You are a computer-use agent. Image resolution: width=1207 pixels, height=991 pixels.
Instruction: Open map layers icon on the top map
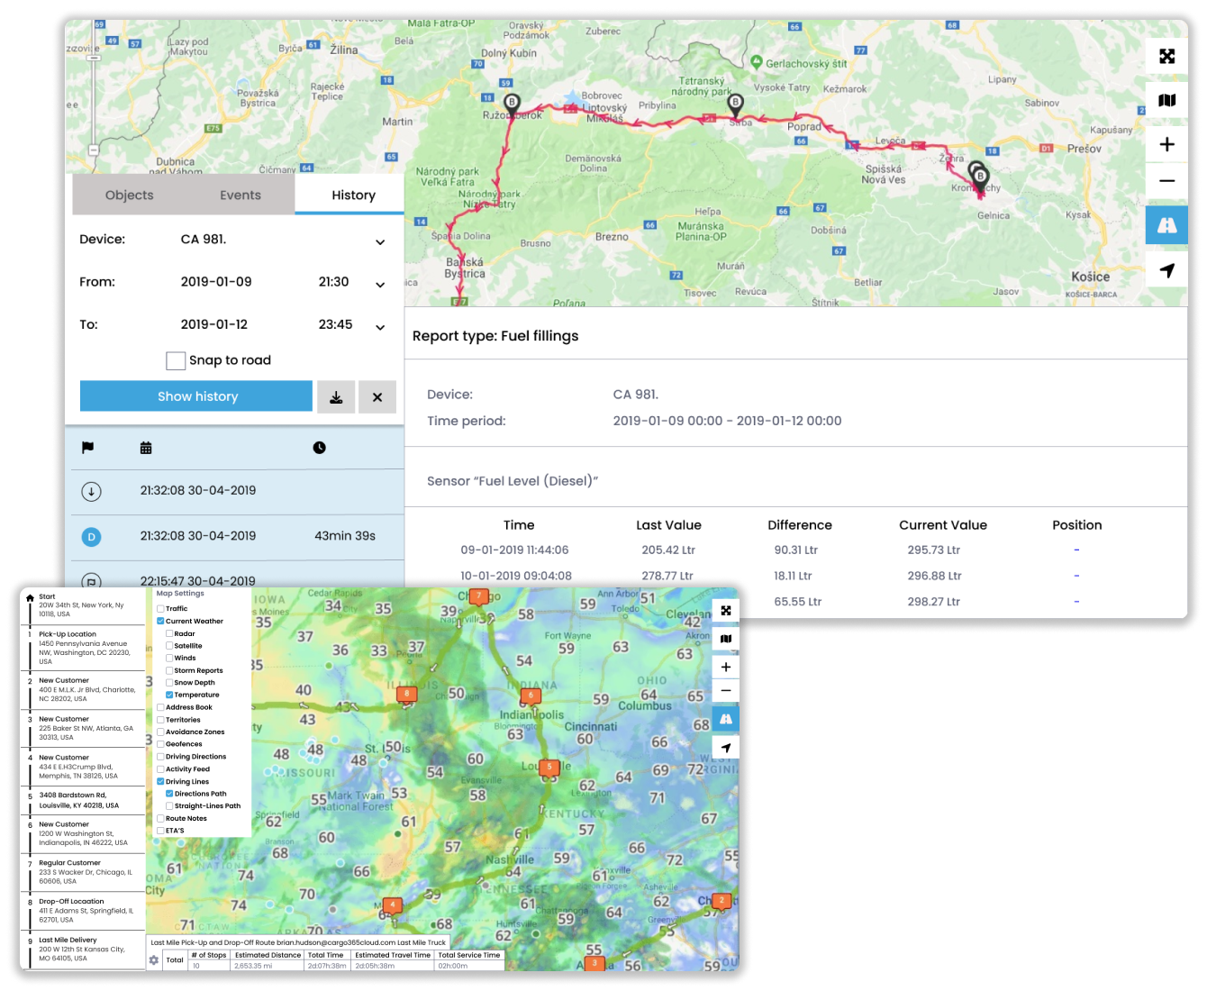click(1166, 101)
